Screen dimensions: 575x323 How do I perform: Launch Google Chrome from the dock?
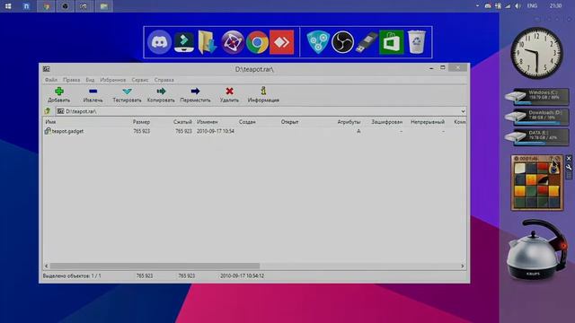(257, 42)
